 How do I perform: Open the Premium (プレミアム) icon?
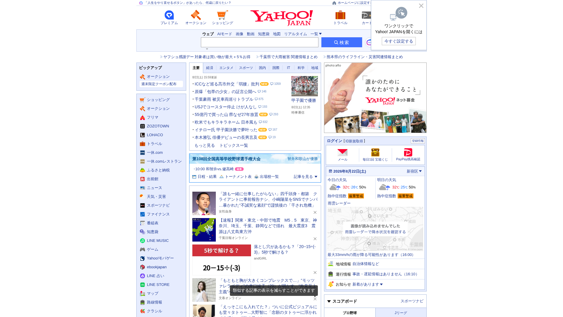[x=169, y=15]
